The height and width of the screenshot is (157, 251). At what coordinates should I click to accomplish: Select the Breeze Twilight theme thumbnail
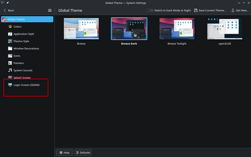click(x=177, y=29)
